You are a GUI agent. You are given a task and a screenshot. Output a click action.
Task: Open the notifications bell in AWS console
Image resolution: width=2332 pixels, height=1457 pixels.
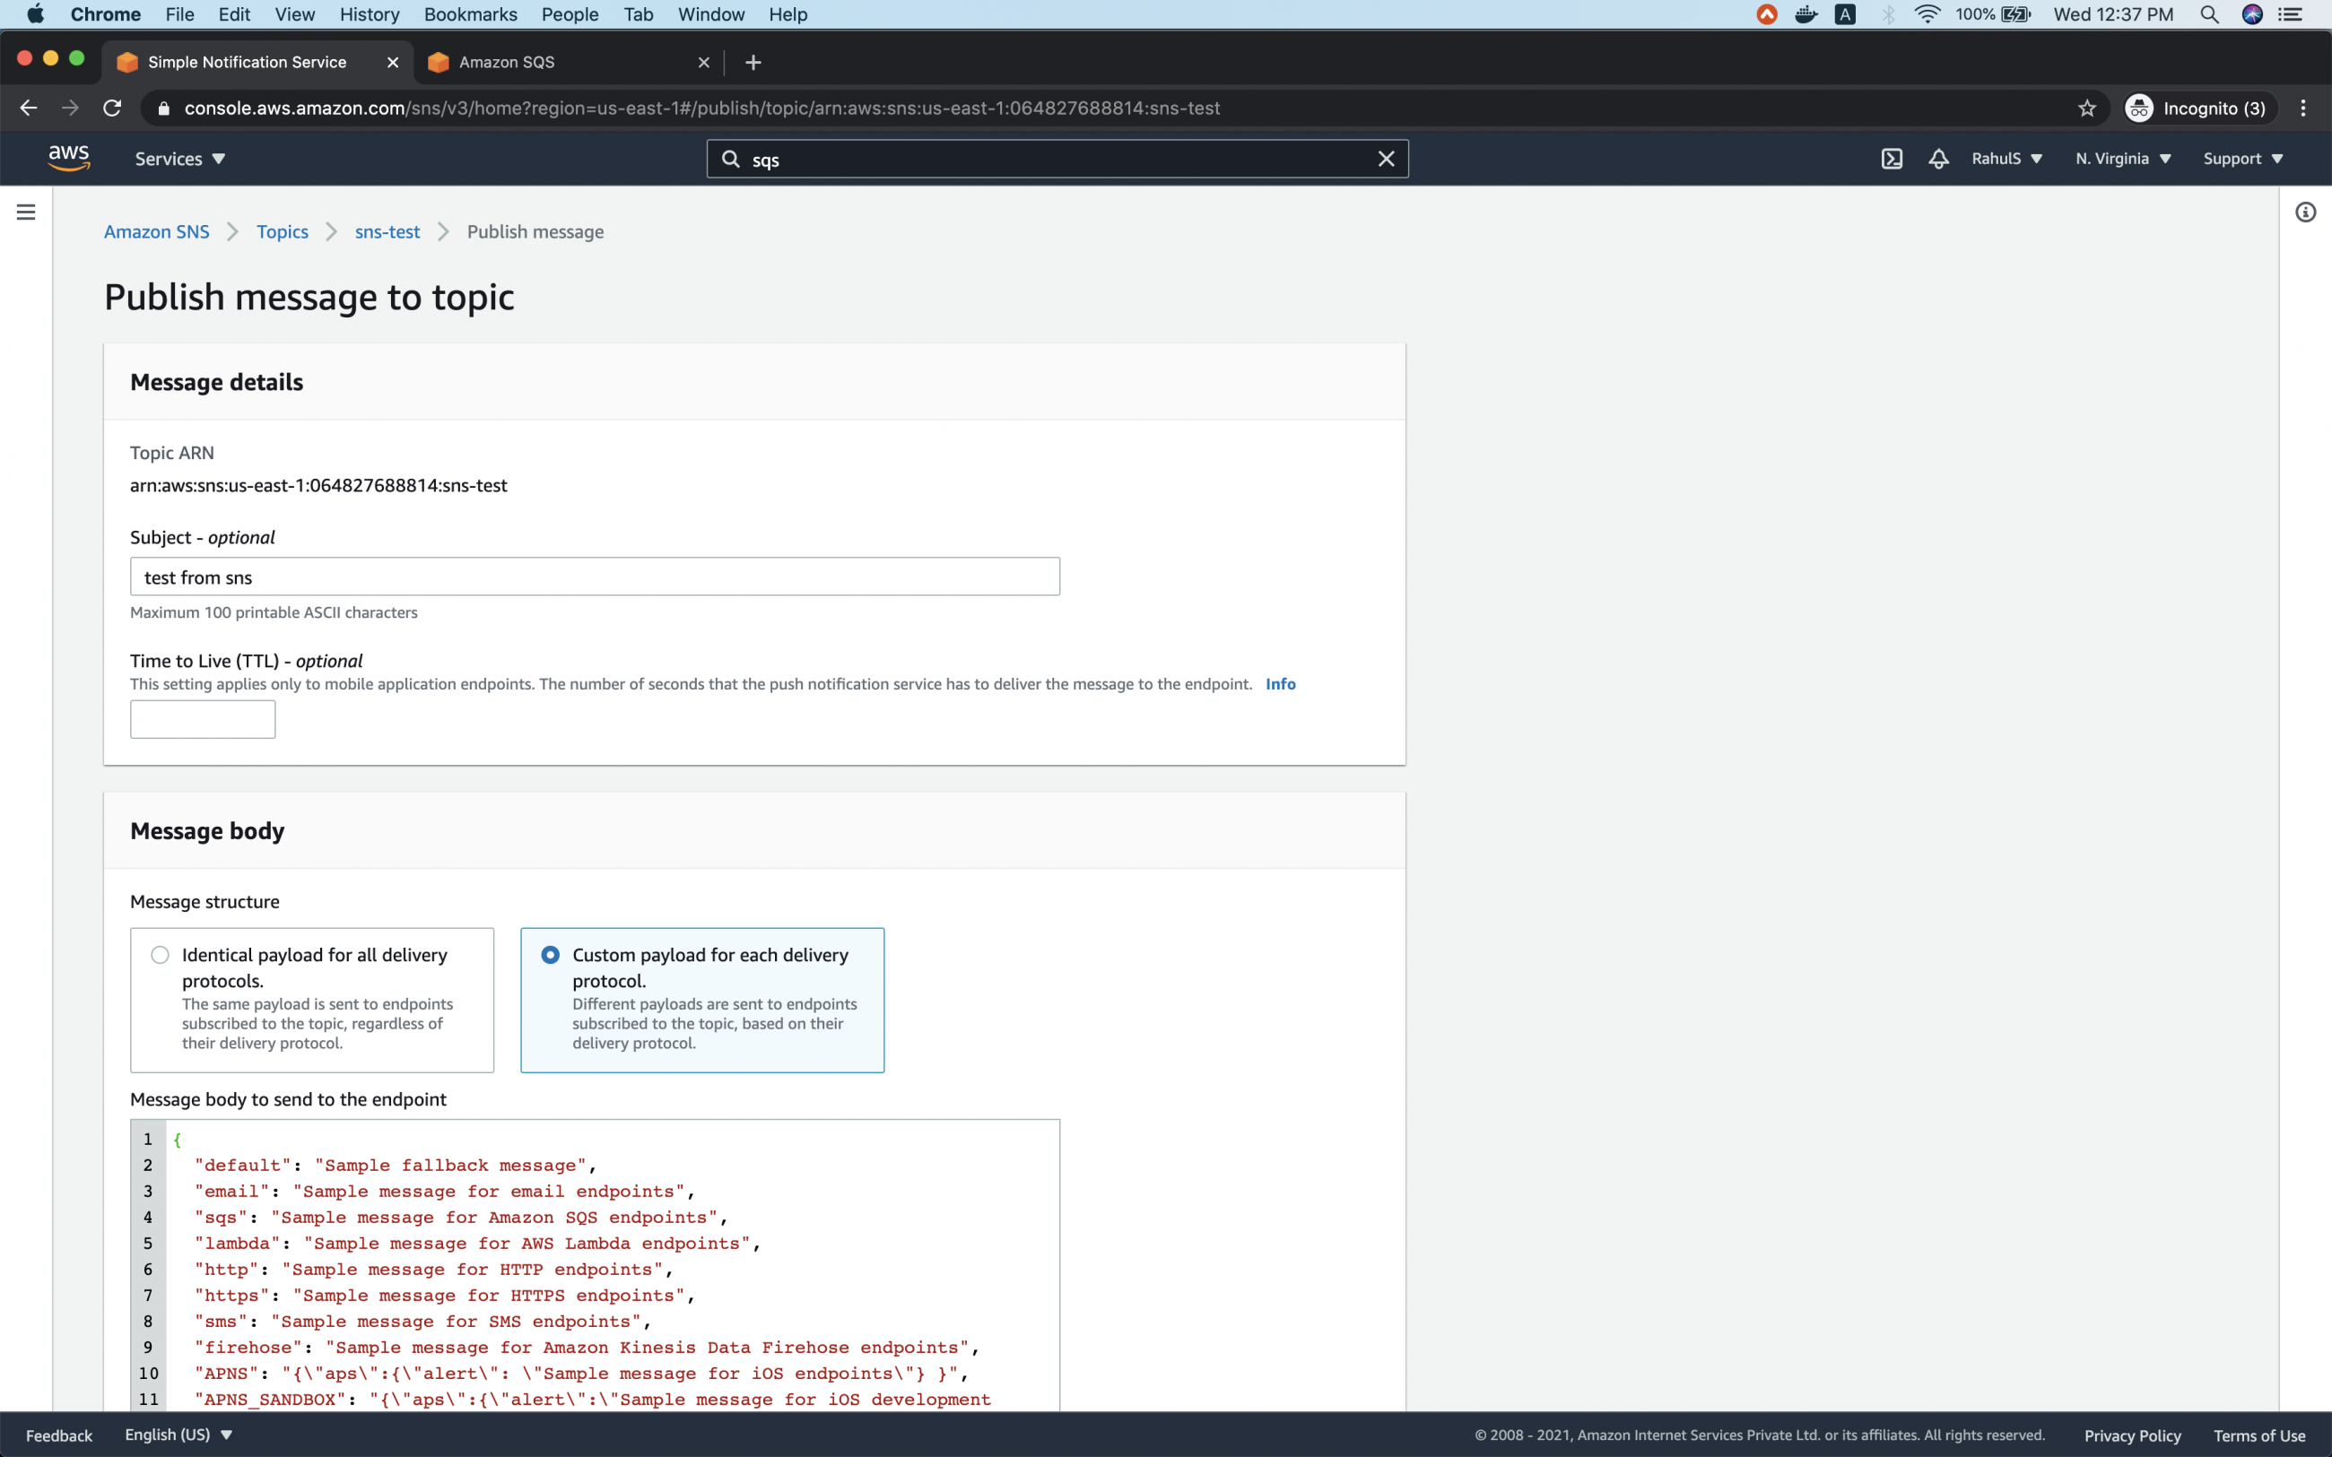tap(1938, 158)
